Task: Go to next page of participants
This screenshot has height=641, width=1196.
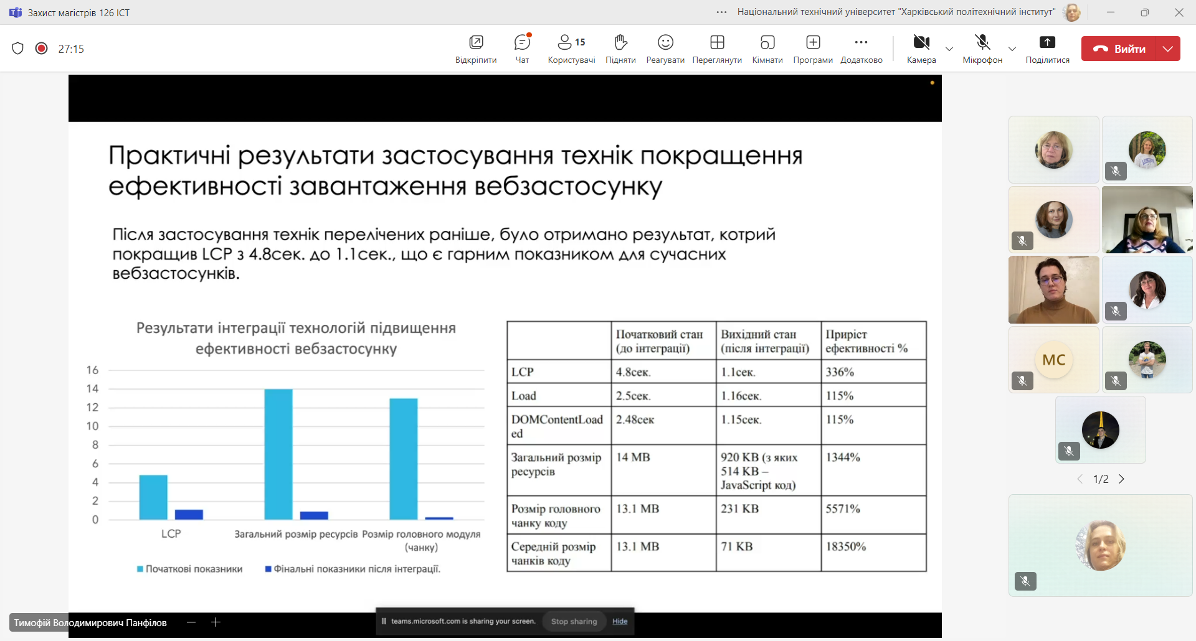Action: [x=1122, y=479]
